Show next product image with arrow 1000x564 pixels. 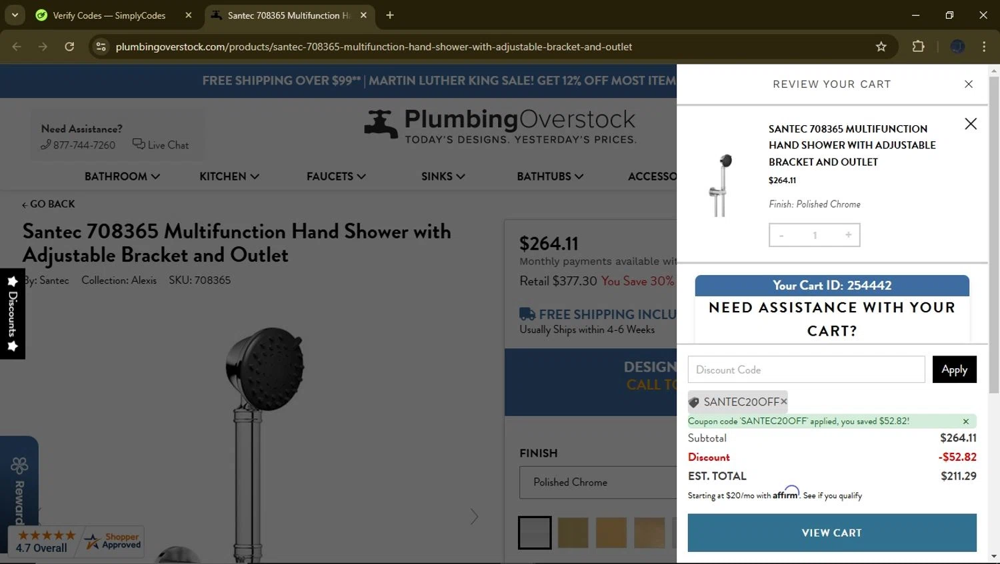474,517
